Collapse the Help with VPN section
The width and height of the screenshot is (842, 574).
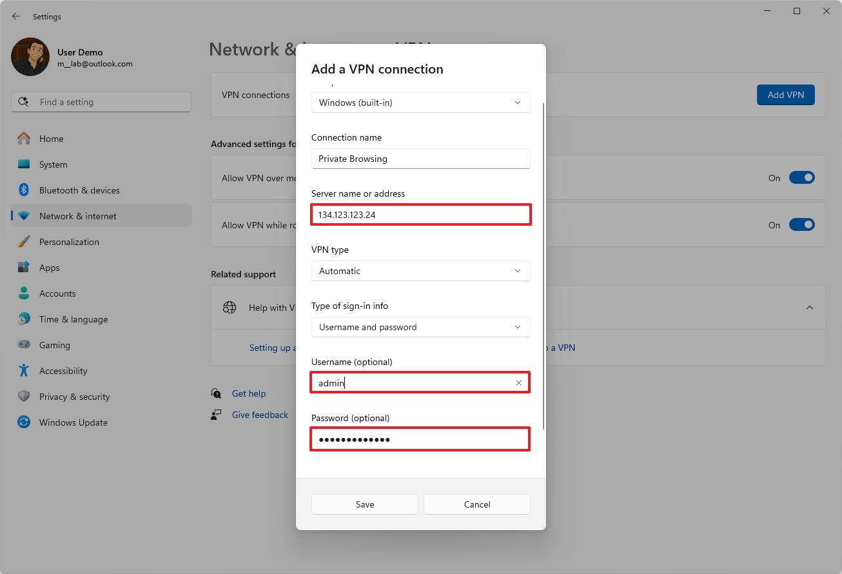point(809,308)
